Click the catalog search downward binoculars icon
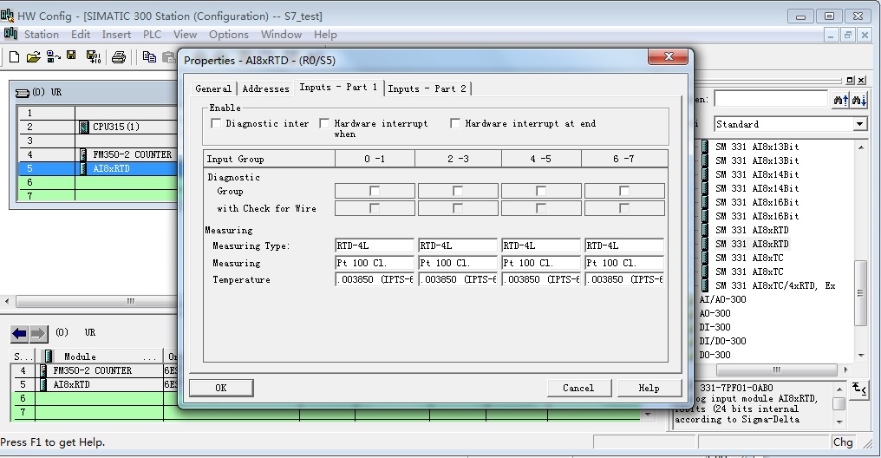The image size is (881, 458). (x=859, y=100)
